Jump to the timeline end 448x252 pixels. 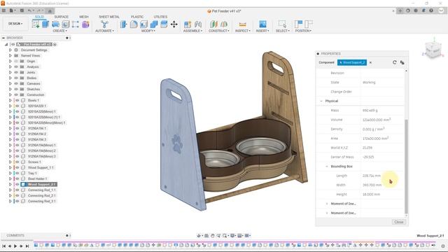pos(27,246)
